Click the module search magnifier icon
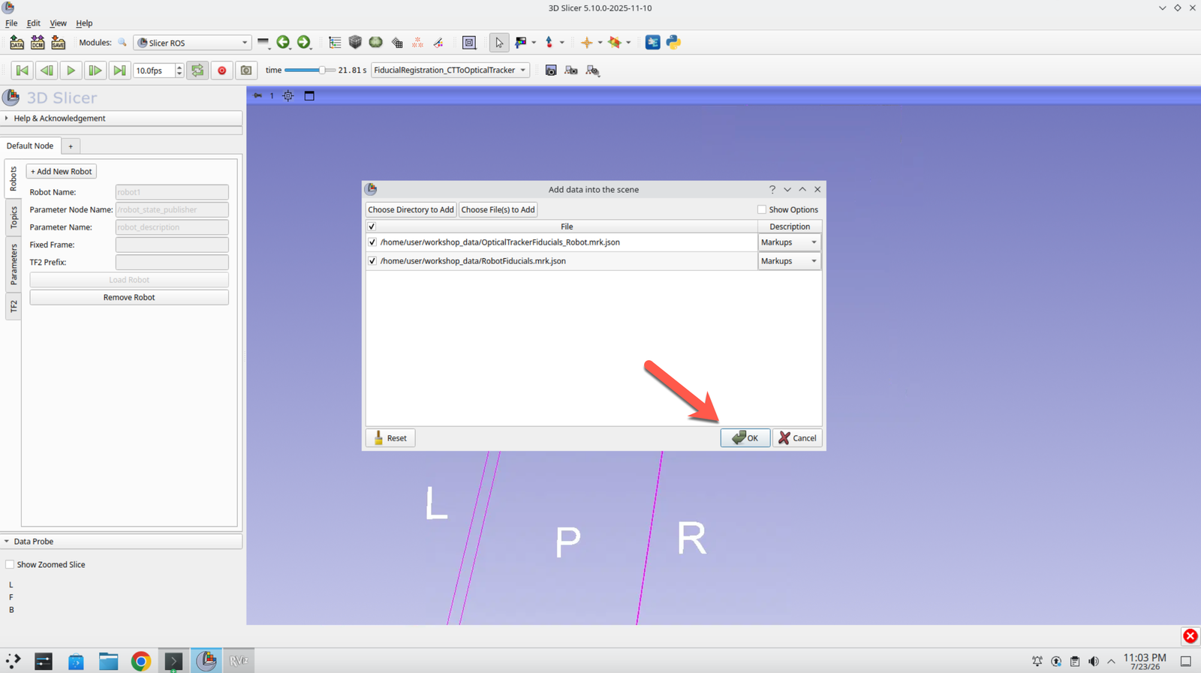The width and height of the screenshot is (1201, 673). [122, 43]
